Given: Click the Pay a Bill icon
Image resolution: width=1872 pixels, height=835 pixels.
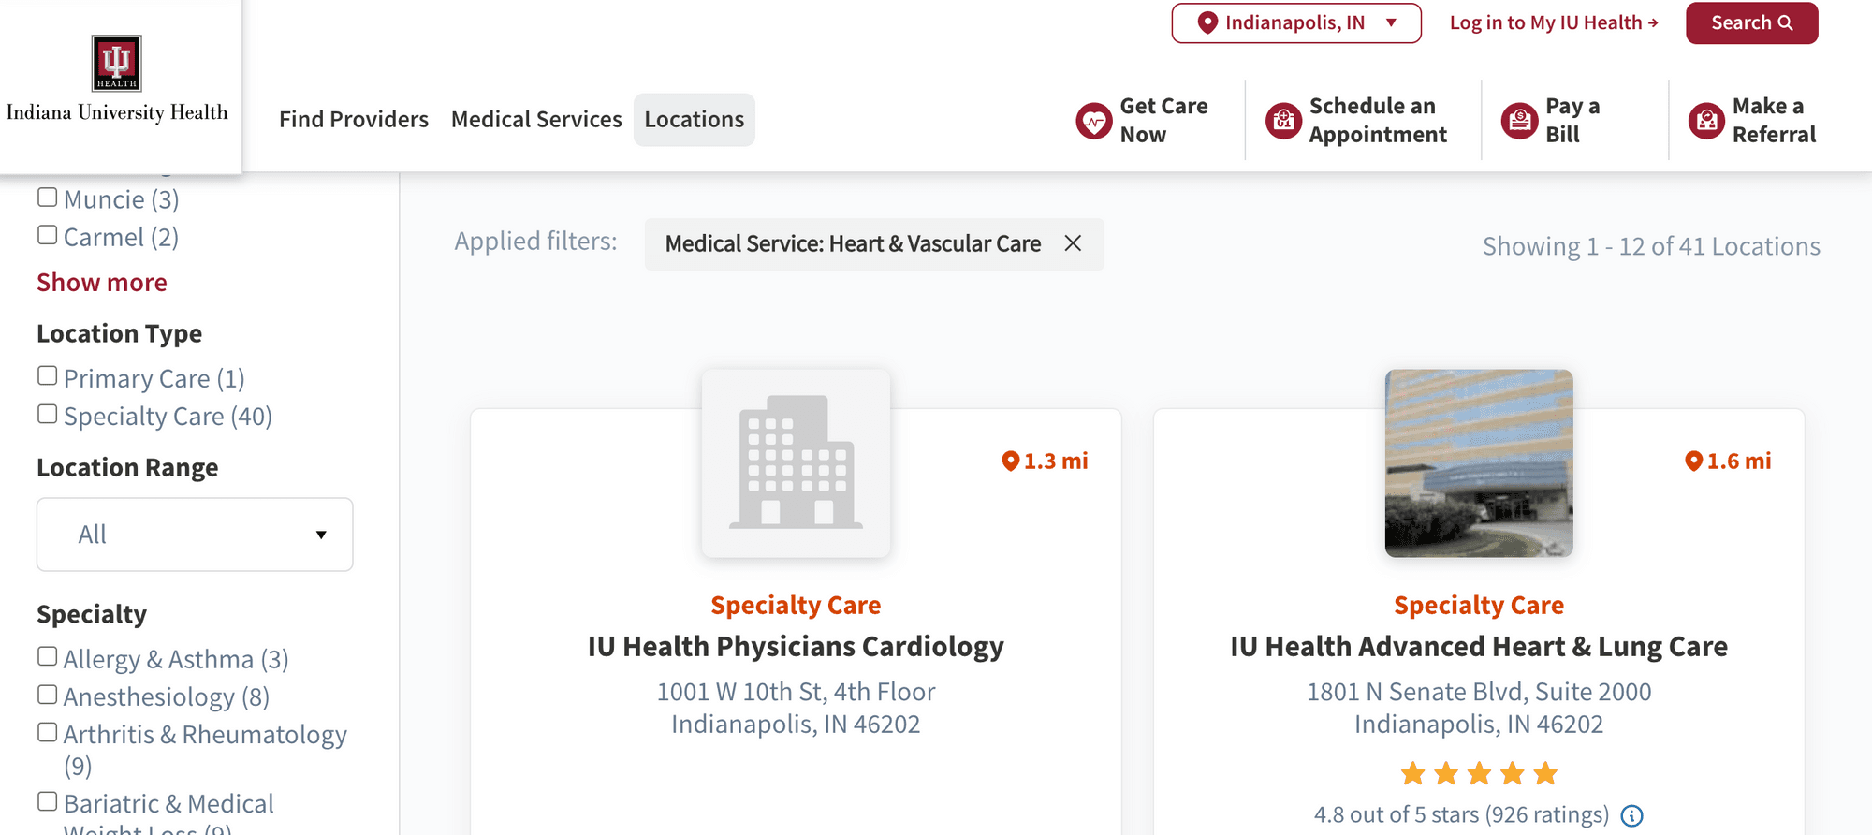Looking at the screenshot, I should click(1519, 121).
